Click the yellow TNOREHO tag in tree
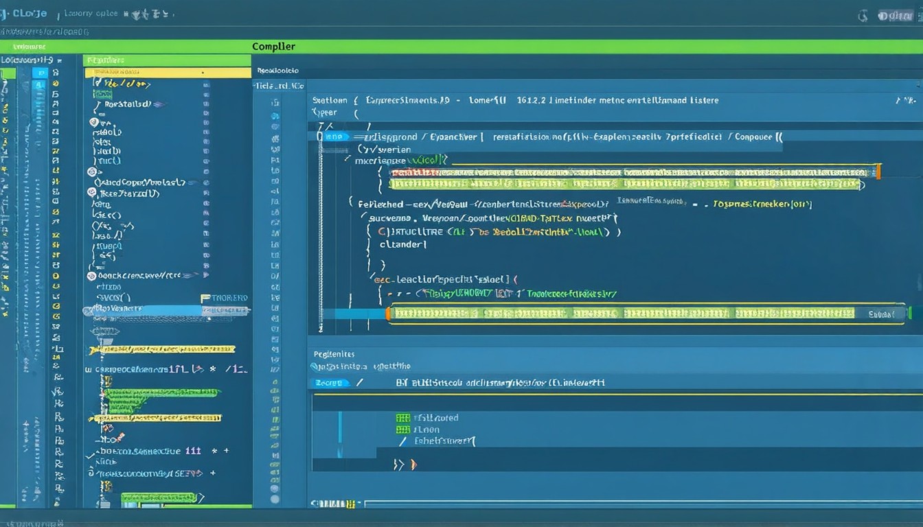This screenshot has width=923, height=527. 224,298
